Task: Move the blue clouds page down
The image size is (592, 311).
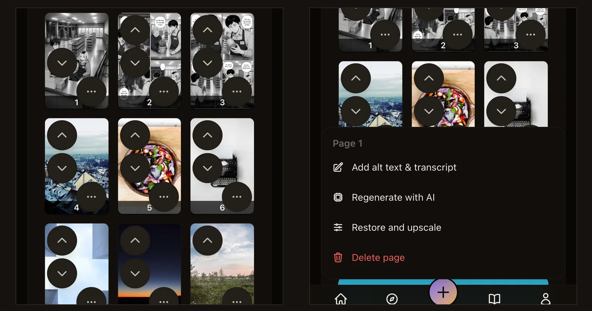Action: [x=62, y=273]
